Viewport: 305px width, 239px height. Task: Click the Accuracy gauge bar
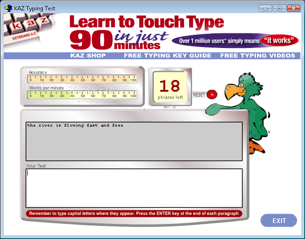82,79
